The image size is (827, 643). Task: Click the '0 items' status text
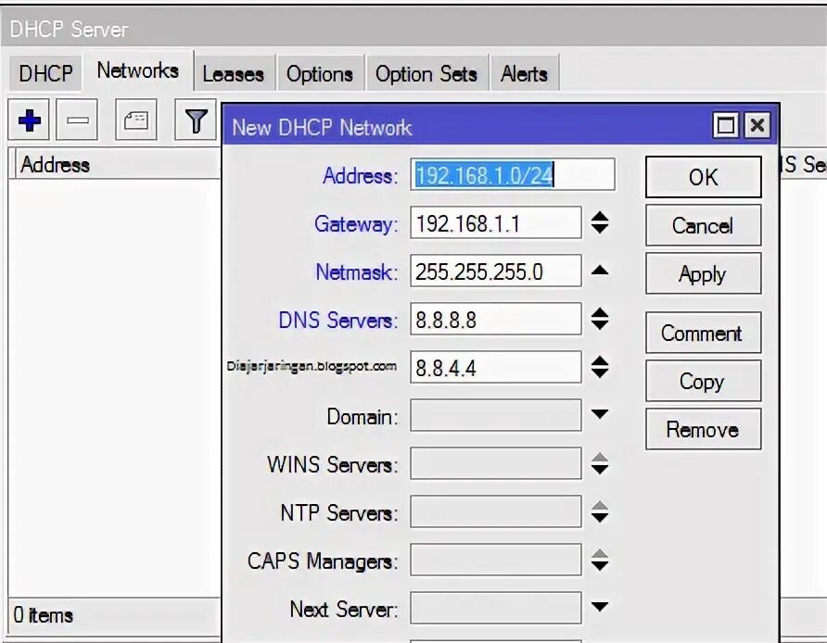click(44, 615)
